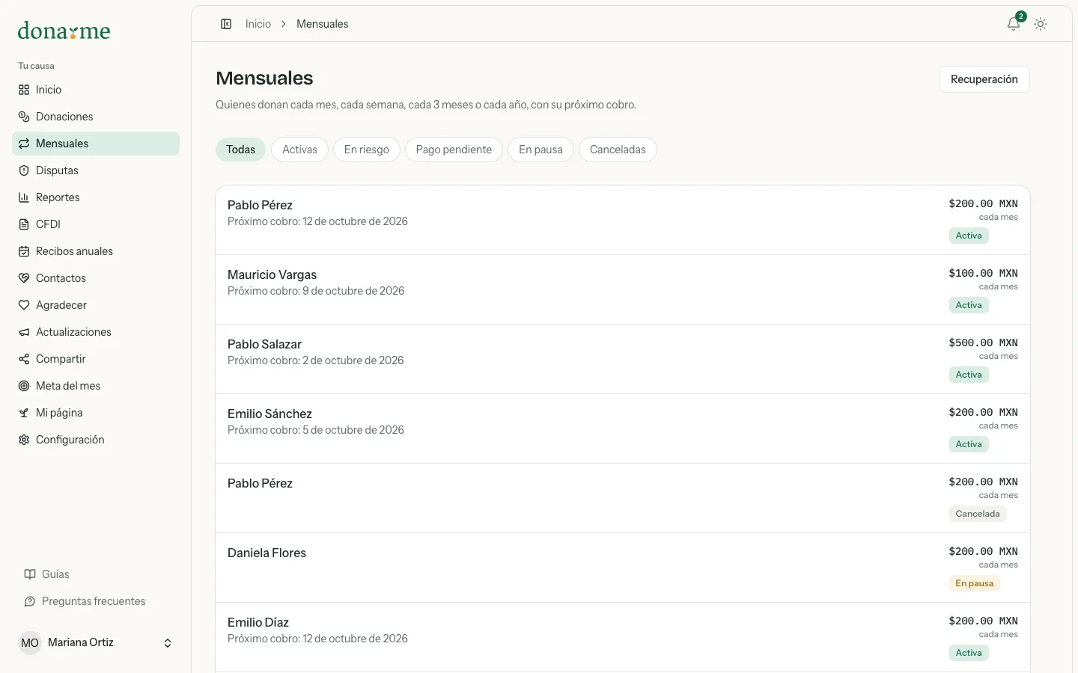Toggle light/dark theme sun icon
The width and height of the screenshot is (1078, 673).
tap(1041, 24)
